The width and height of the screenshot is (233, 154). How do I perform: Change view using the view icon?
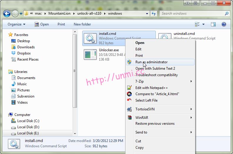click(x=197, y=24)
